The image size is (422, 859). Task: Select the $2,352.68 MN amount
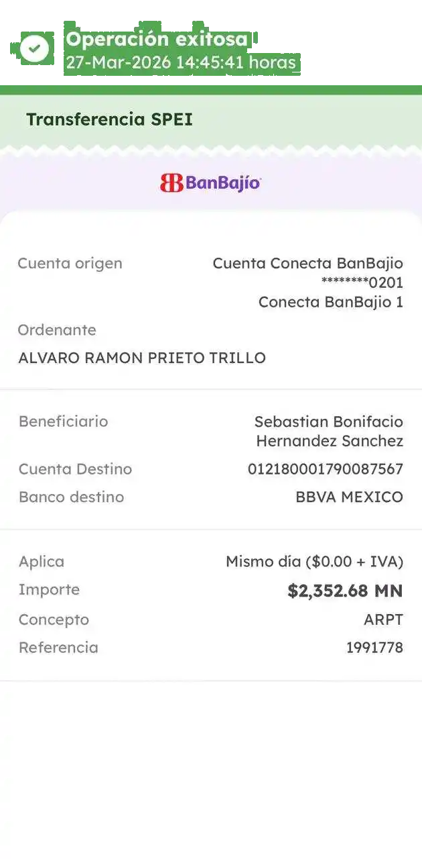coord(345,591)
